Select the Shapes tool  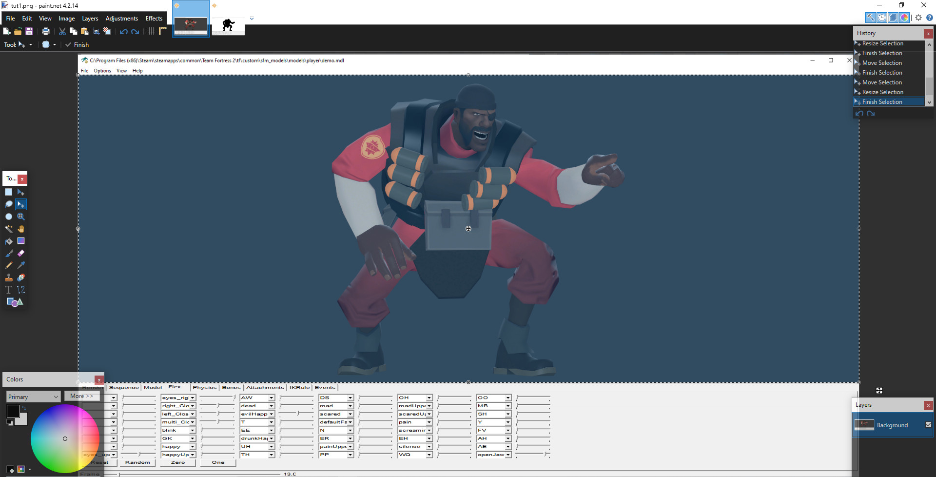tap(15, 302)
